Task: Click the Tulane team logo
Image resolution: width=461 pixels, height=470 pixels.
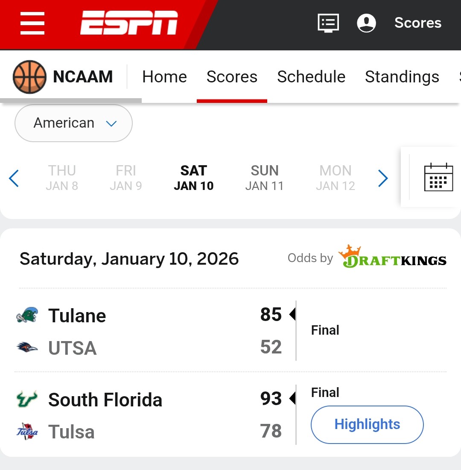Action: (27, 315)
